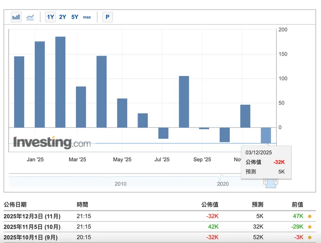The width and height of the screenshot is (321, 243).
Task: Switch to line chart view icon
Action: [30, 17]
